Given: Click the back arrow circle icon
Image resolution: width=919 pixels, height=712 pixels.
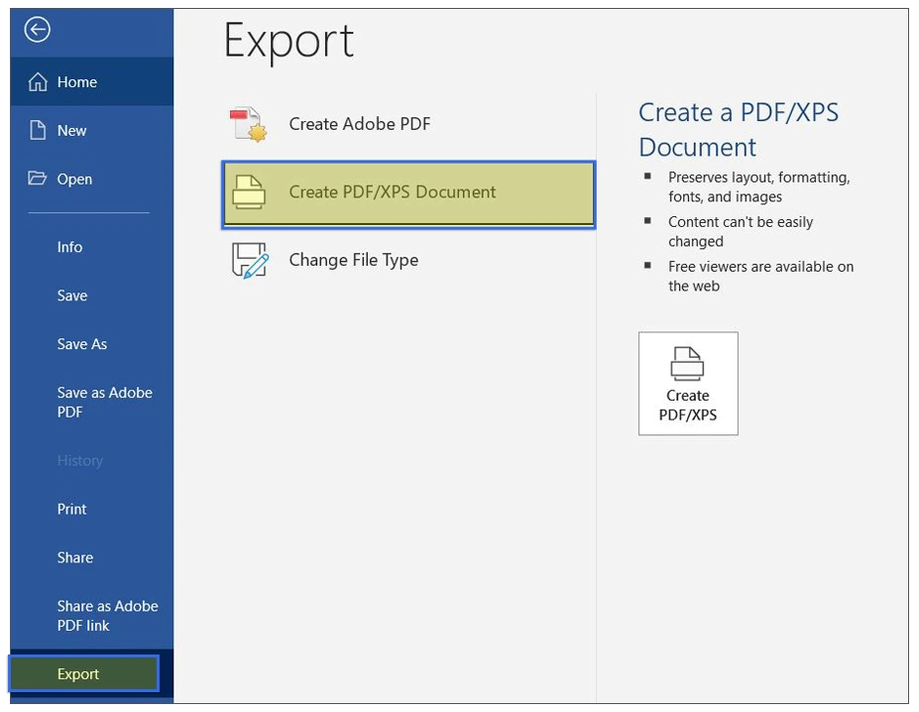Looking at the screenshot, I should coord(37,30).
